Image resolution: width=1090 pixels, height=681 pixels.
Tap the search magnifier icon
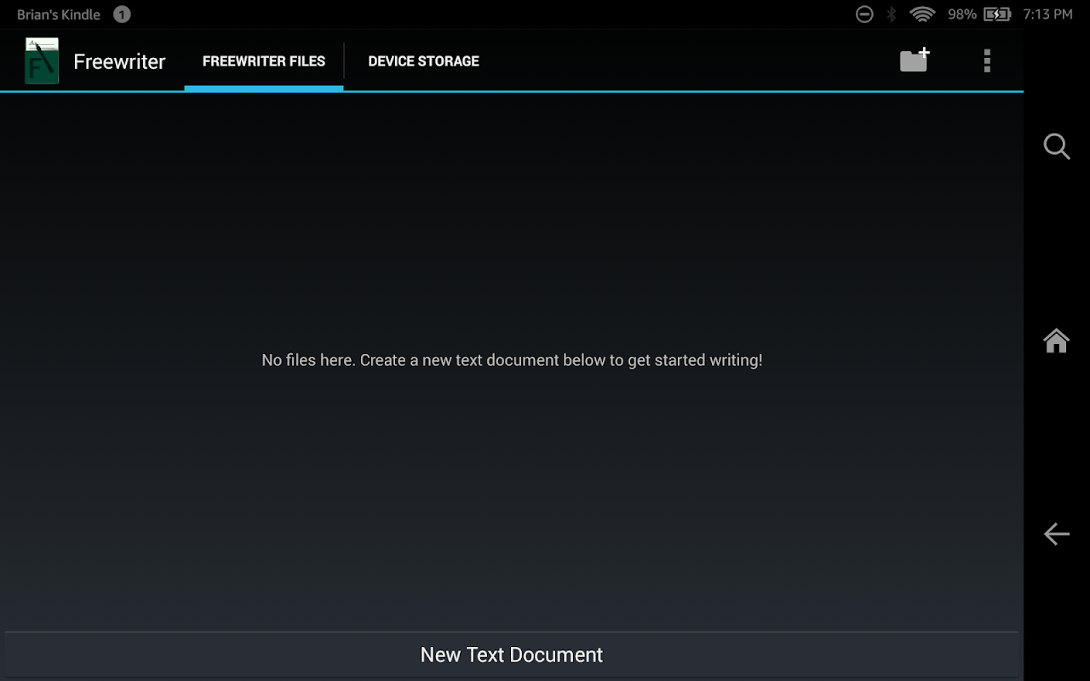click(x=1057, y=146)
